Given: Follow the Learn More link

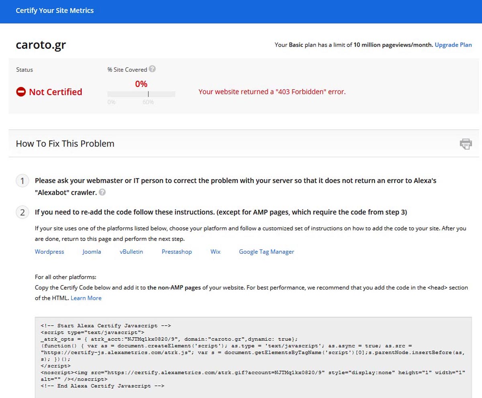Looking at the screenshot, I should (x=86, y=298).
